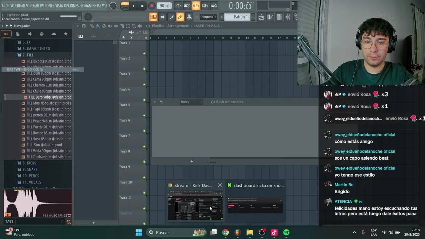Open the Playlist window icon
Viewport: 425px width, 239px height.
tap(261, 17)
